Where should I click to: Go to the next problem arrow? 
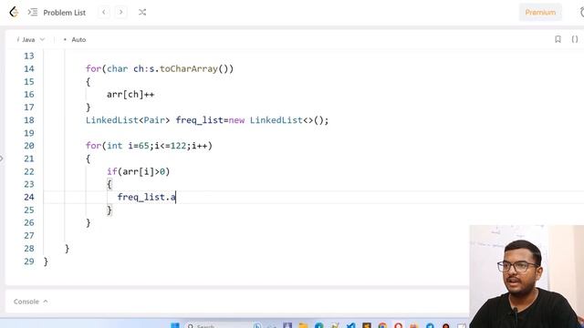click(120, 12)
